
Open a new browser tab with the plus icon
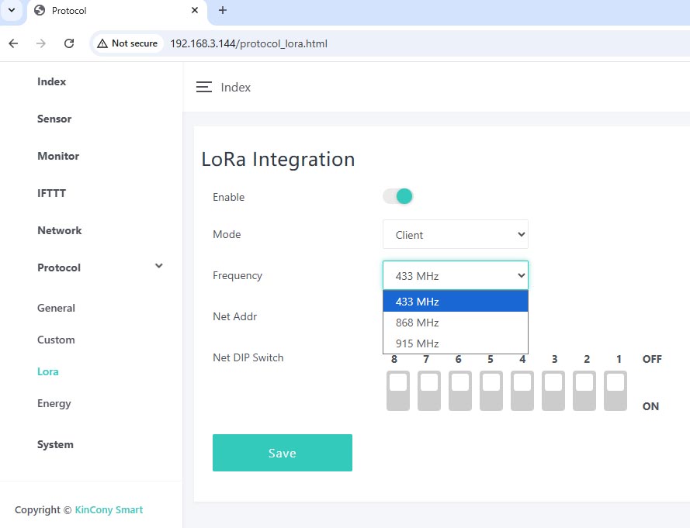click(223, 11)
